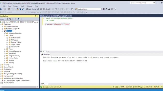The height and width of the screenshot is (91, 163).
Task: Click the Filter funnel icon in Object Explorer
Action: click(x=16, y=19)
